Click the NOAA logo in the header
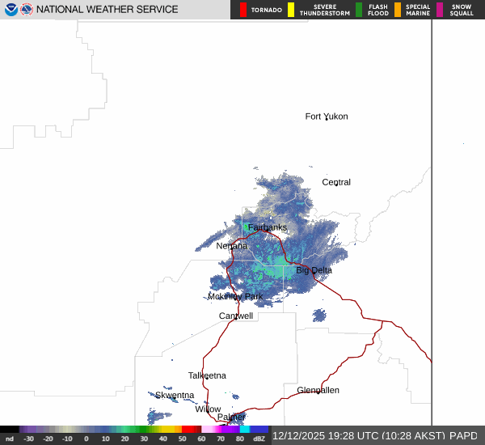Image resolution: width=485 pixels, height=445 pixels. [x=11, y=10]
